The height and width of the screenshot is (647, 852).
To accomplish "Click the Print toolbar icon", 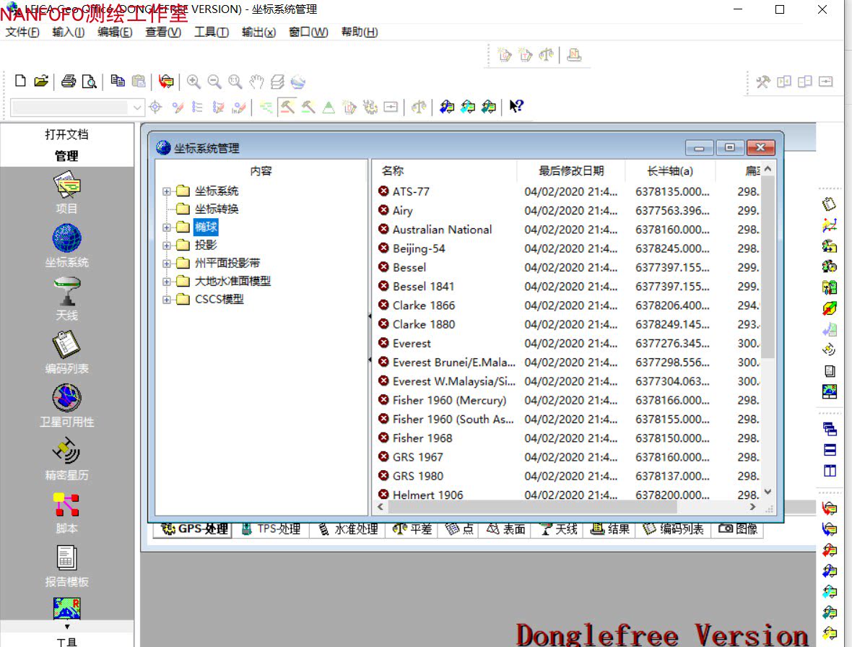I will tap(69, 81).
